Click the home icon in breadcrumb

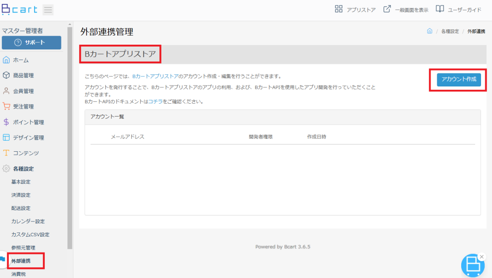430,31
